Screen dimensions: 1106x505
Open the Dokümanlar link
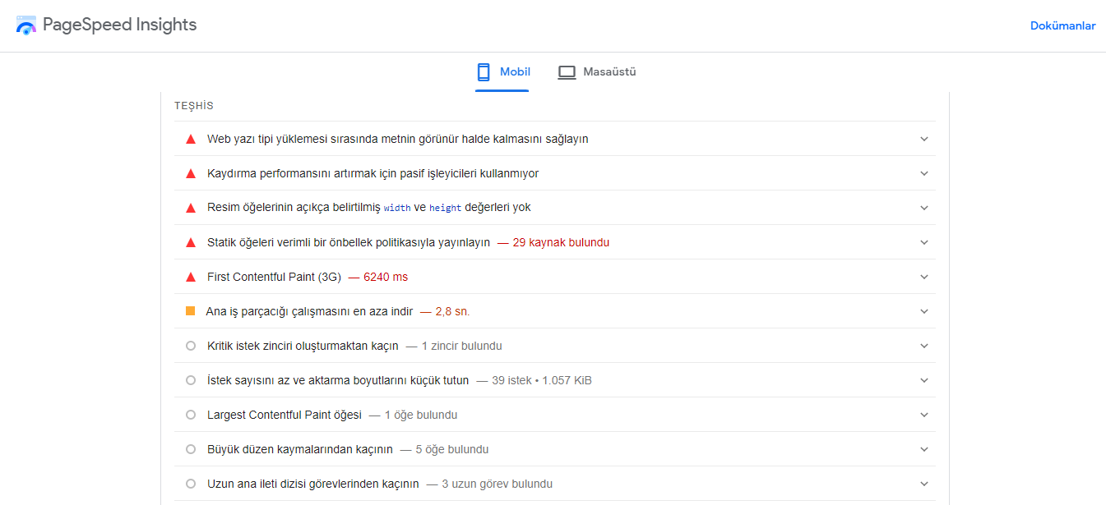(1062, 25)
